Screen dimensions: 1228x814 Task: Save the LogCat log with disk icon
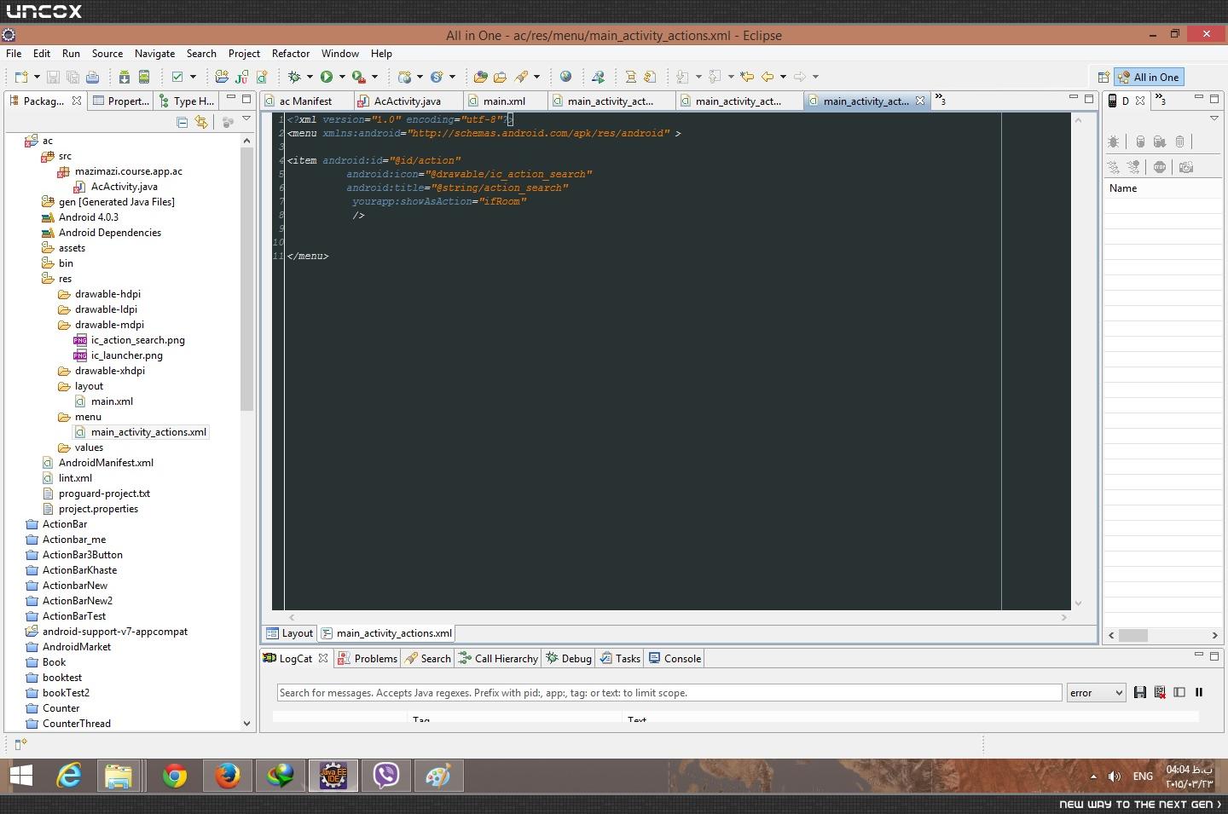coord(1140,692)
